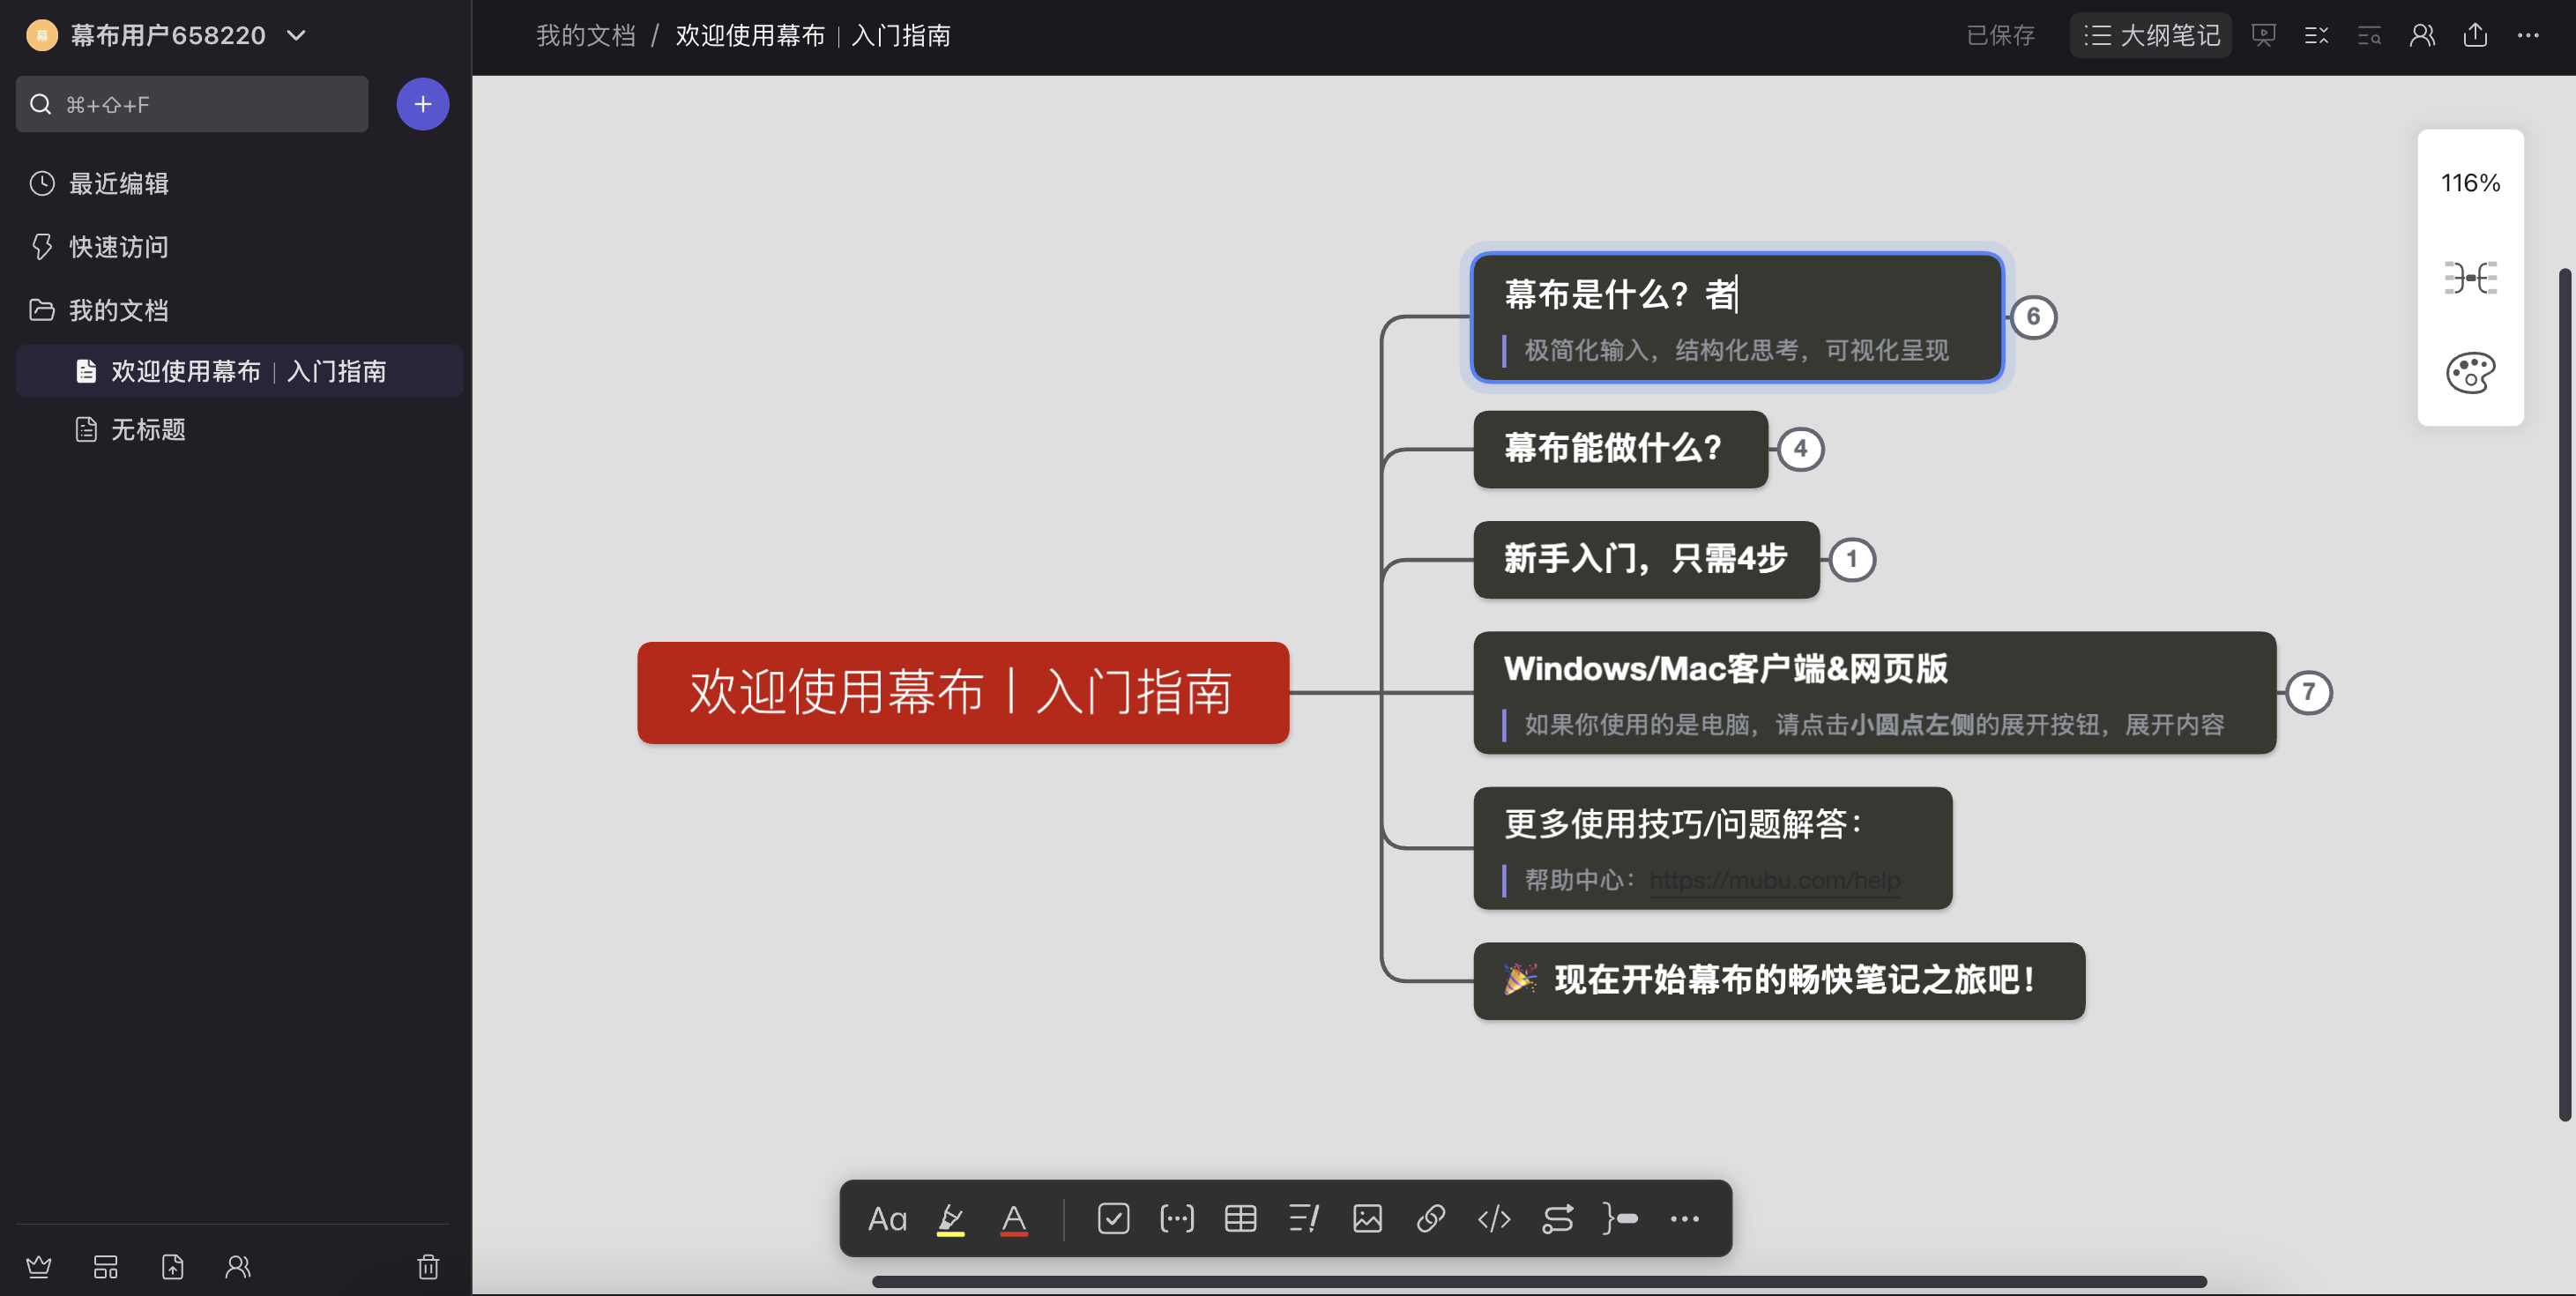Click the relationship line icon
The width and height of the screenshot is (2576, 1296).
[1557, 1218]
